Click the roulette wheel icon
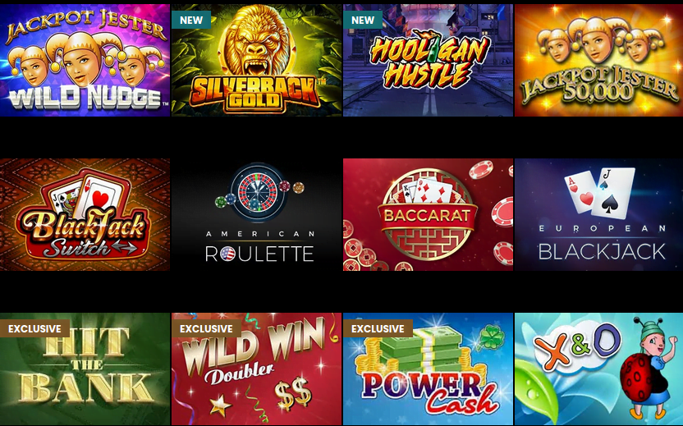Image resolution: width=683 pixels, height=426 pixels. pyautogui.click(x=258, y=191)
